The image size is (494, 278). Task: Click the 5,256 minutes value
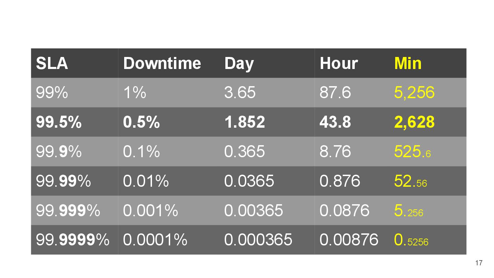pyautogui.click(x=414, y=93)
